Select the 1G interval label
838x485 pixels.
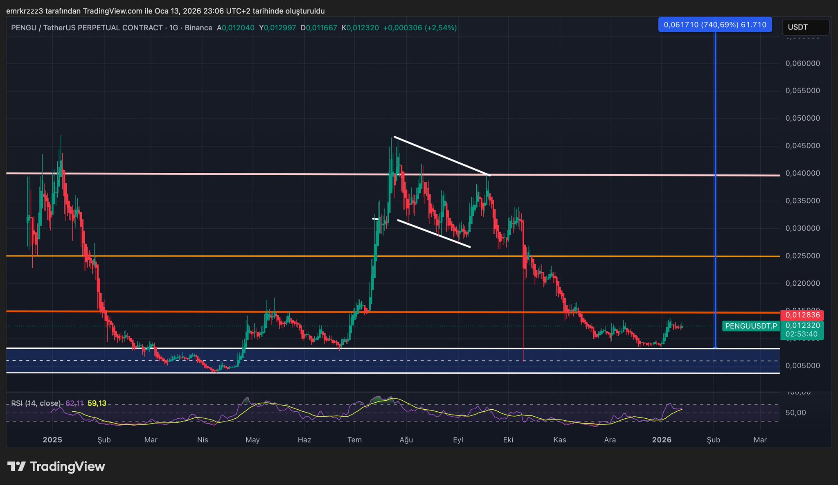[x=173, y=28]
